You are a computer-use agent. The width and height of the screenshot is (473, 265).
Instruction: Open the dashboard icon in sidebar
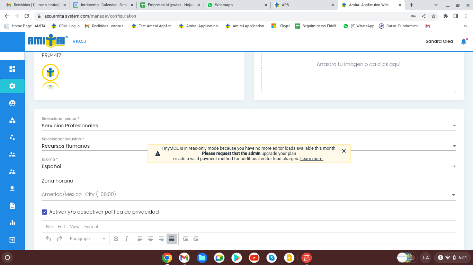(x=12, y=69)
